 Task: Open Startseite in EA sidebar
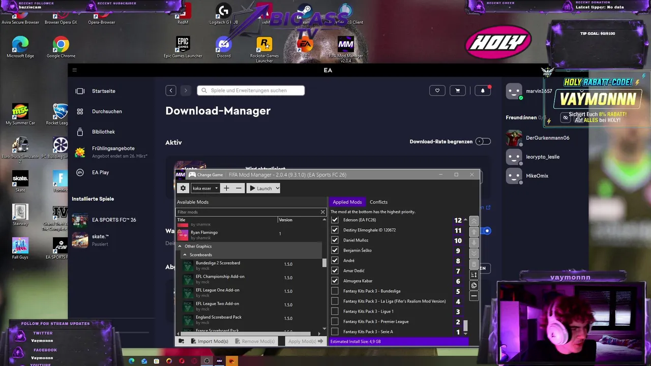104,91
